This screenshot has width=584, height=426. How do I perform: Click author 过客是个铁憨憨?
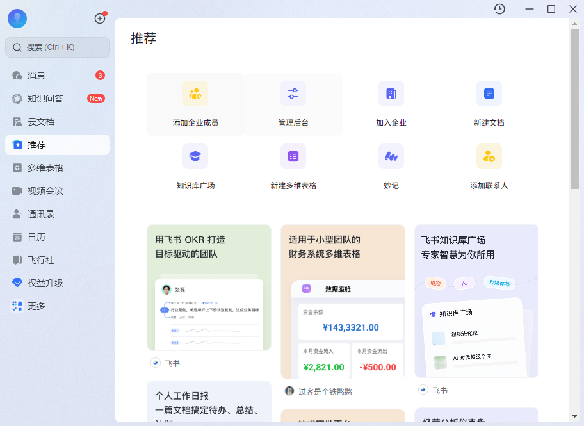tap(325, 391)
